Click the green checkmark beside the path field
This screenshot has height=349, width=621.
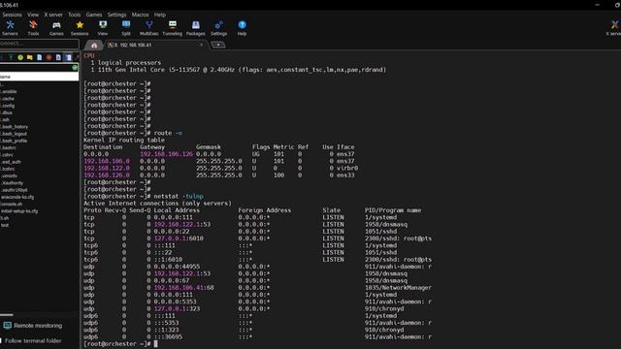pyautogui.click(x=75, y=68)
